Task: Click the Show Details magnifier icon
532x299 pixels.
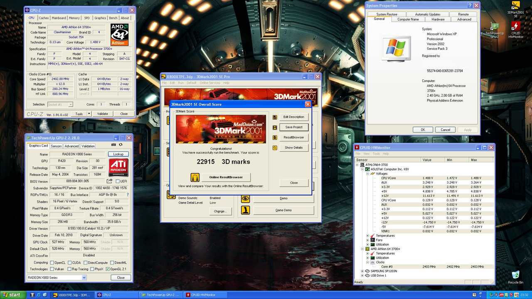Action: coord(275,147)
